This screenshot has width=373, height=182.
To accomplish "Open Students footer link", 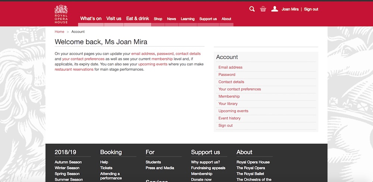I will [153, 162].
